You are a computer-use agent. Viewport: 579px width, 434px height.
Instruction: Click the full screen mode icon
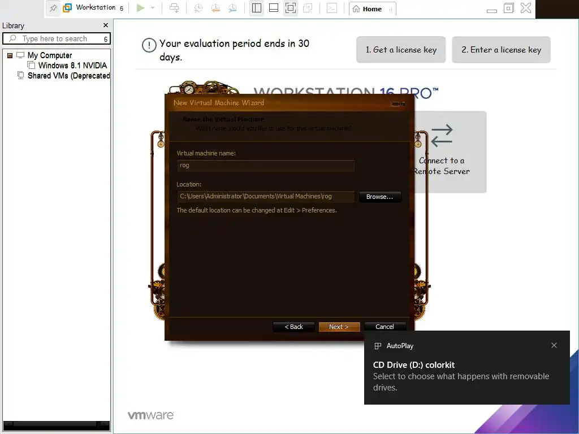coord(291,8)
